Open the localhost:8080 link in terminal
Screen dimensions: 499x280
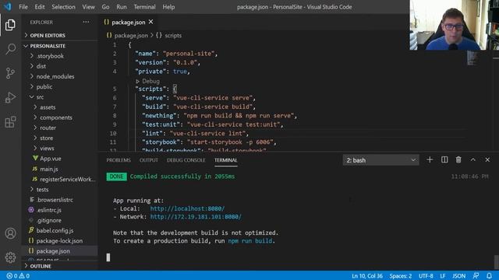click(187, 208)
